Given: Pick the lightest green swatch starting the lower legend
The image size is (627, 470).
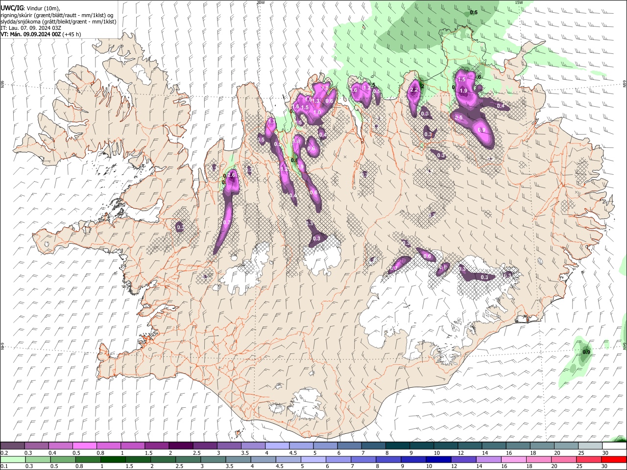Looking at the screenshot, I should 12,460.
